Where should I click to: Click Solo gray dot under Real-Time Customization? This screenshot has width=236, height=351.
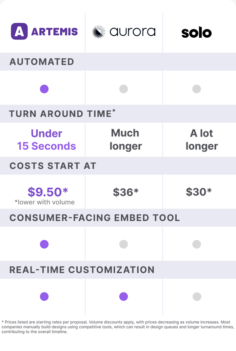coord(197,297)
